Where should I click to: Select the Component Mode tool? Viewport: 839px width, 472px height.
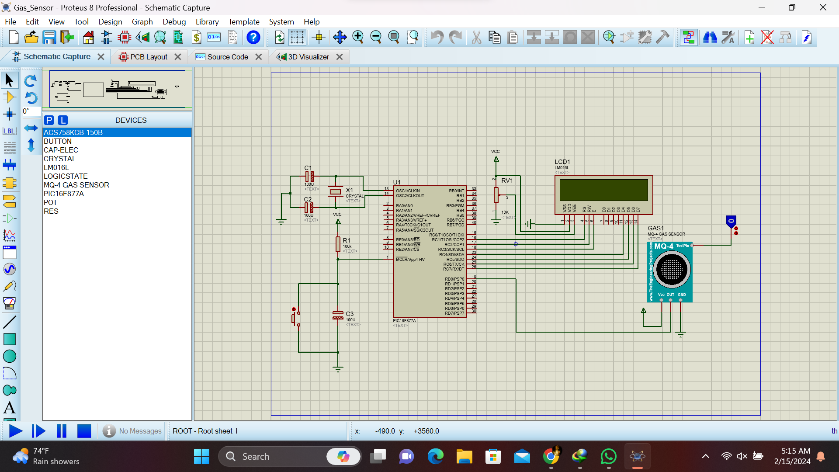tap(9, 97)
